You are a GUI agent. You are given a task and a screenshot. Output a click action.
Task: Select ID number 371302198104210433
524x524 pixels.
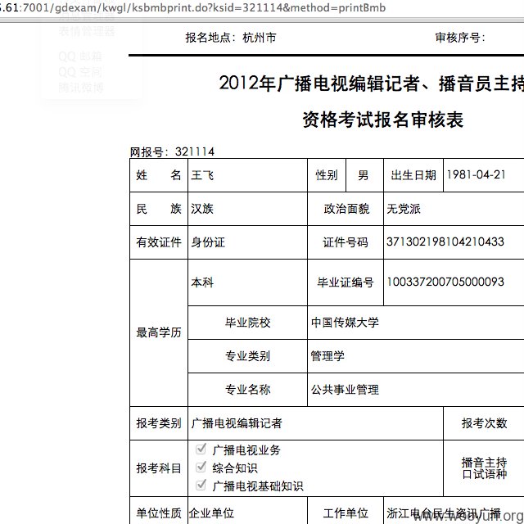[x=445, y=242]
